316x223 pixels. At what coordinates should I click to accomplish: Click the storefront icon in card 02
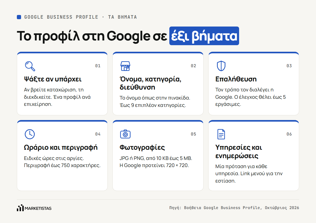(125, 66)
